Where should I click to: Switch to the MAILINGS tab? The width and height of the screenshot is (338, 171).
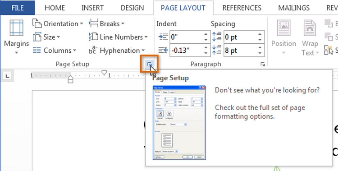[x=294, y=8]
